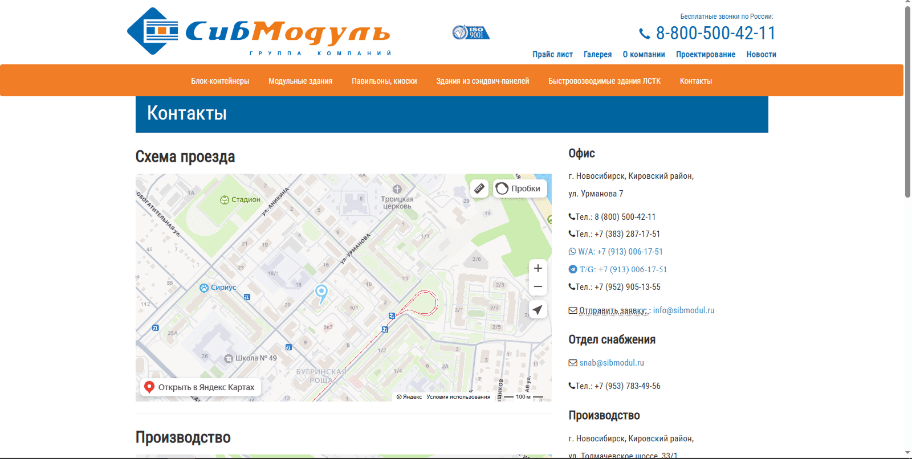912x459 pixels.
Task: Open Здания из сэндвич-панелей menu item
Action: 483,81
